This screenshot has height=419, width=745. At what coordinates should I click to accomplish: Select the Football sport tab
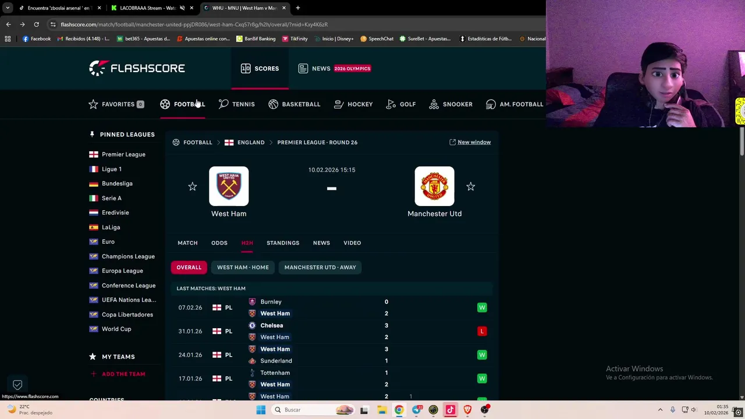click(182, 104)
